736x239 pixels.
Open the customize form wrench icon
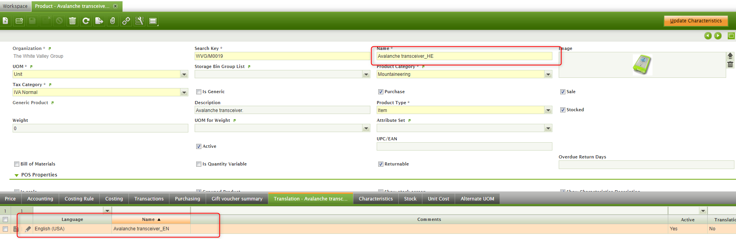(x=139, y=21)
